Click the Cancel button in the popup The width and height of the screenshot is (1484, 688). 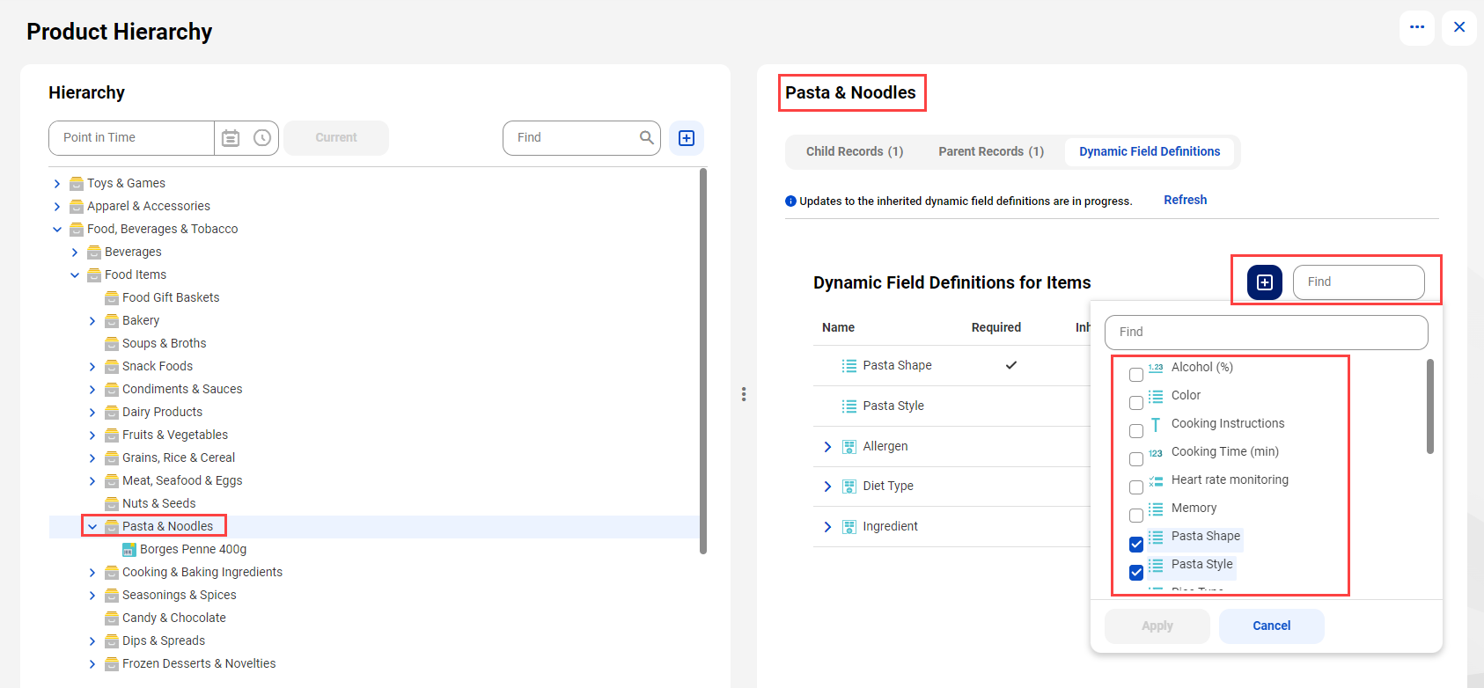[1272, 626]
